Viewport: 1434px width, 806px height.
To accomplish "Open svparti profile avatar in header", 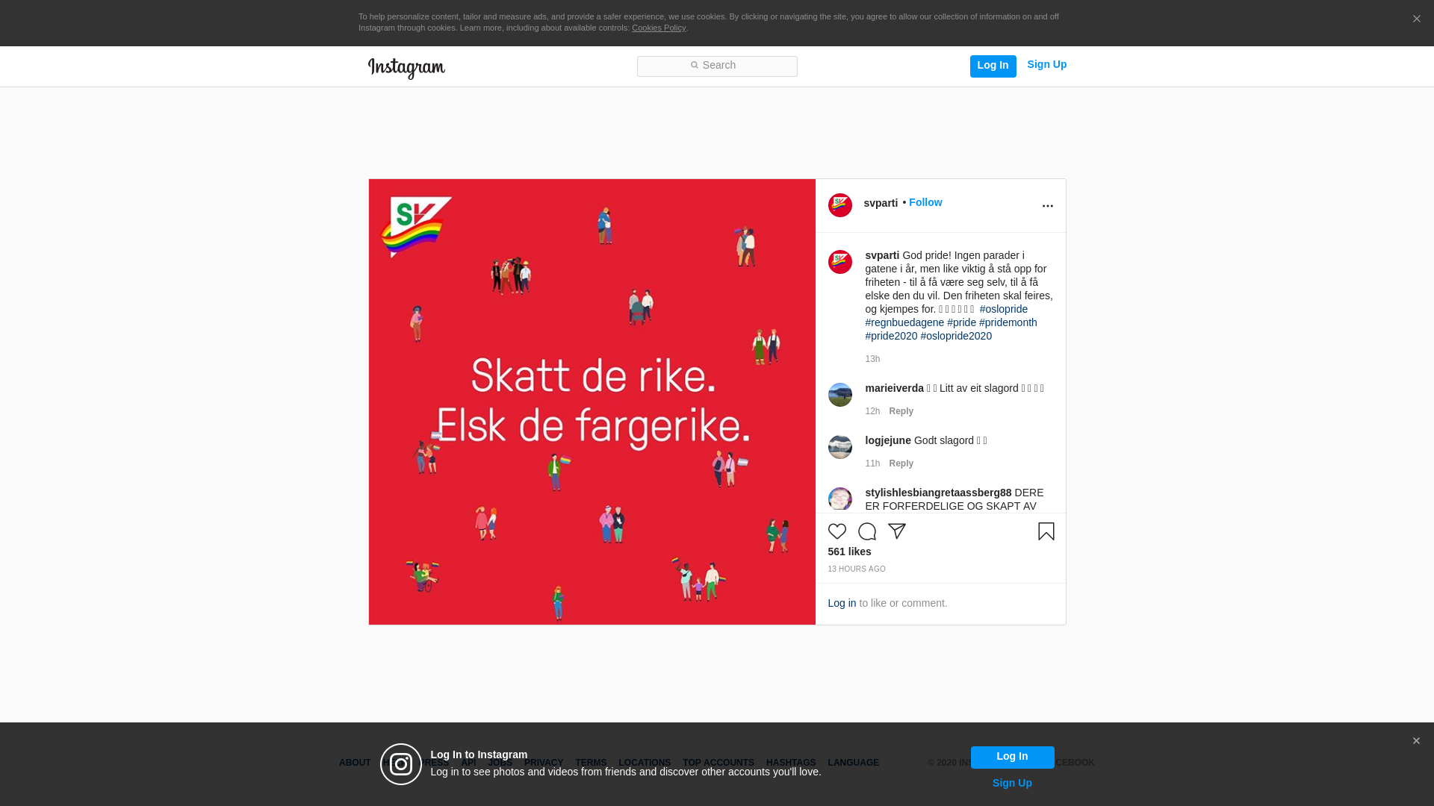I will pos(839,205).
